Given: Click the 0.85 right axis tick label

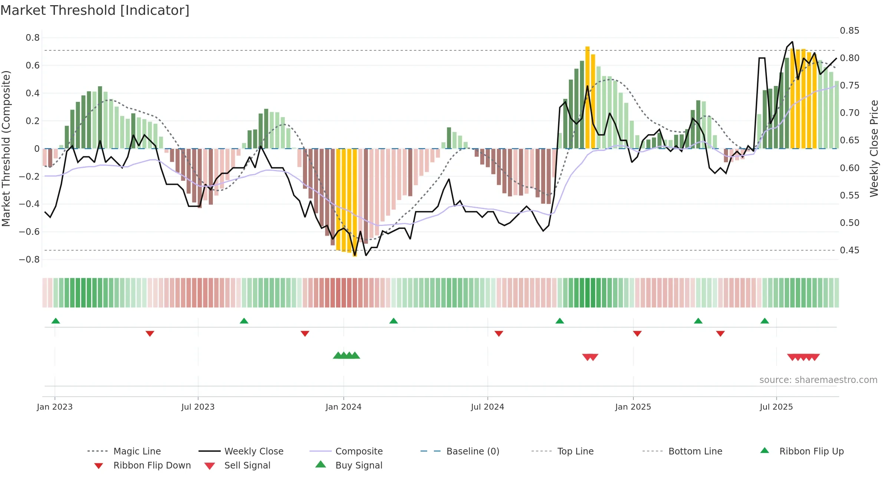Looking at the screenshot, I should click(850, 30).
